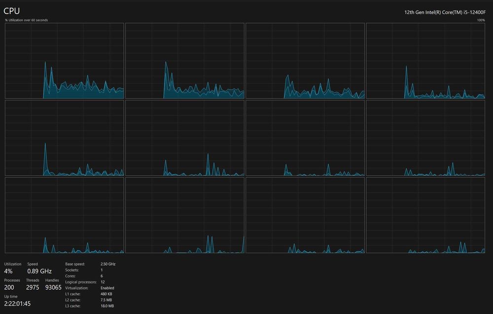Click the "% Utilization over 60 seconds" label
Screen dimensions: 493x314
pos(27,20)
